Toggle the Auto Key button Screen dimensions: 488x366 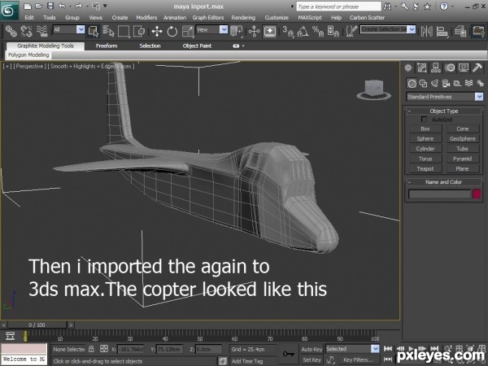tap(312, 349)
